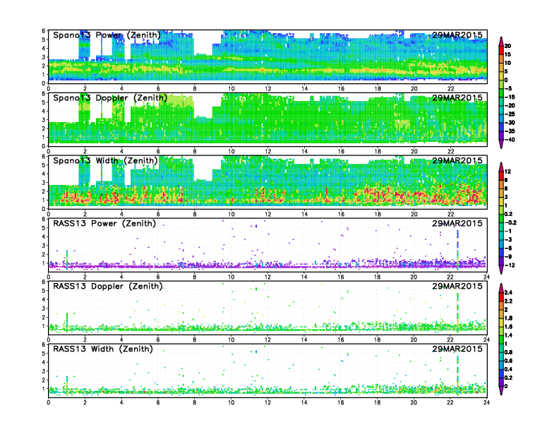Screen dimensions: 559x432
Task: Select the 29MAR2015 date in RASS13 Power panel
Action: click(x=457, y=223)
